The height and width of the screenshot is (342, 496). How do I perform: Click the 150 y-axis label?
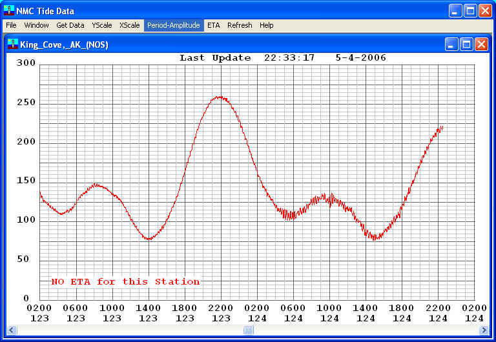26,181
